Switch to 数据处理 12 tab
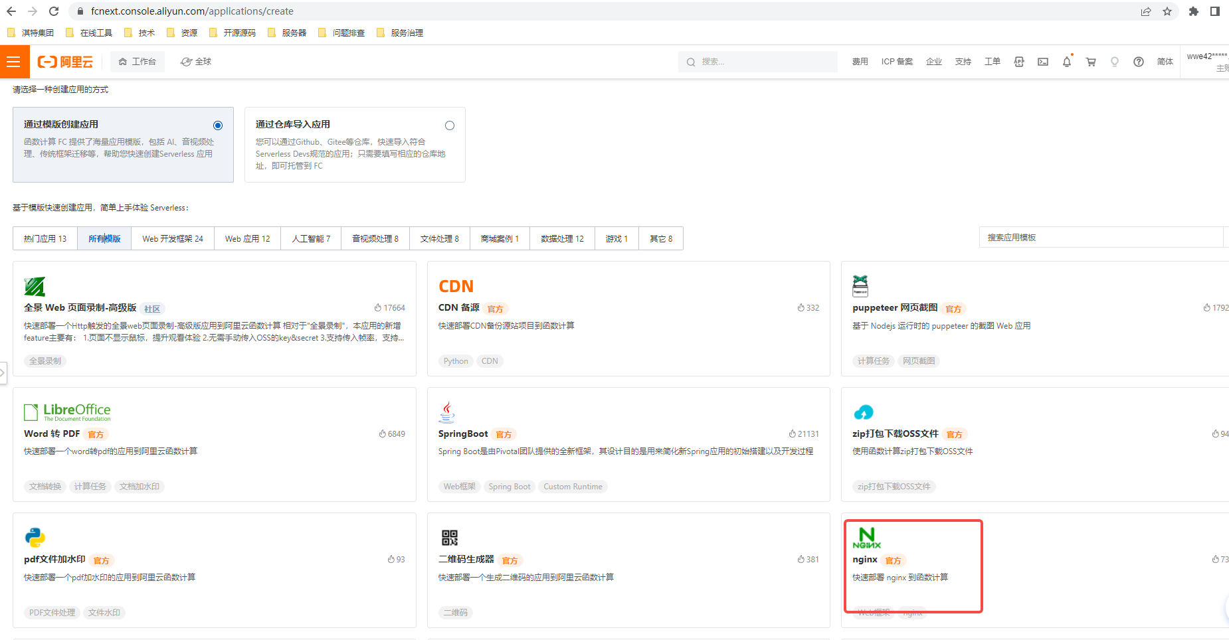 (x=562, y=238)
